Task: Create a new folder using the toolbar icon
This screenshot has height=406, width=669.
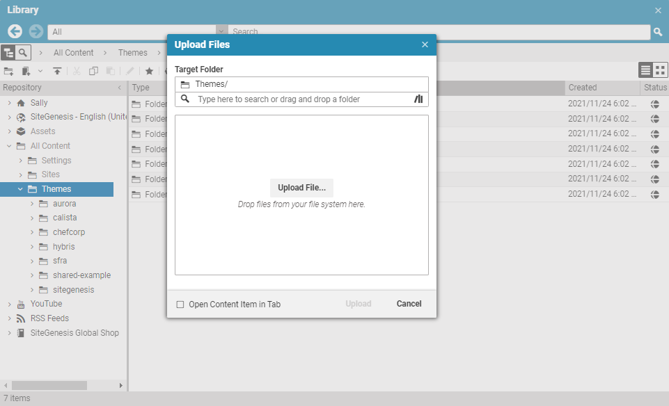Action: pos(8,70)
